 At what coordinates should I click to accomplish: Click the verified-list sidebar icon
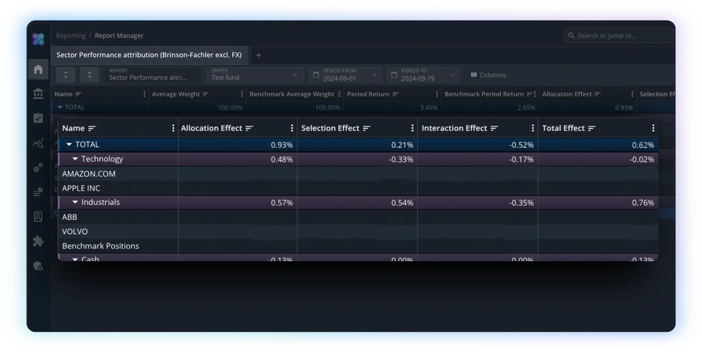point(38,192)
